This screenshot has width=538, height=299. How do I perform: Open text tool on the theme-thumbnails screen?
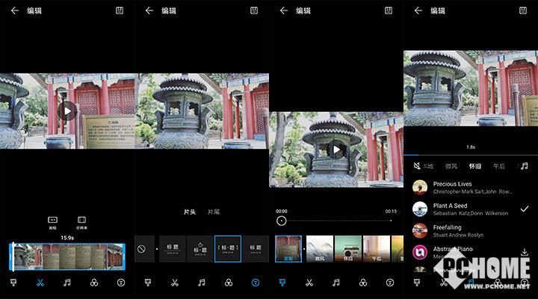390,283
